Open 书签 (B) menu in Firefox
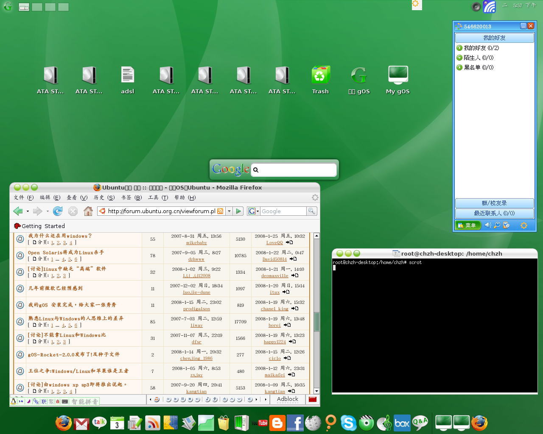The width and height of the screenshot is (543, 434). pyautogui.click(x=132, y=198)
